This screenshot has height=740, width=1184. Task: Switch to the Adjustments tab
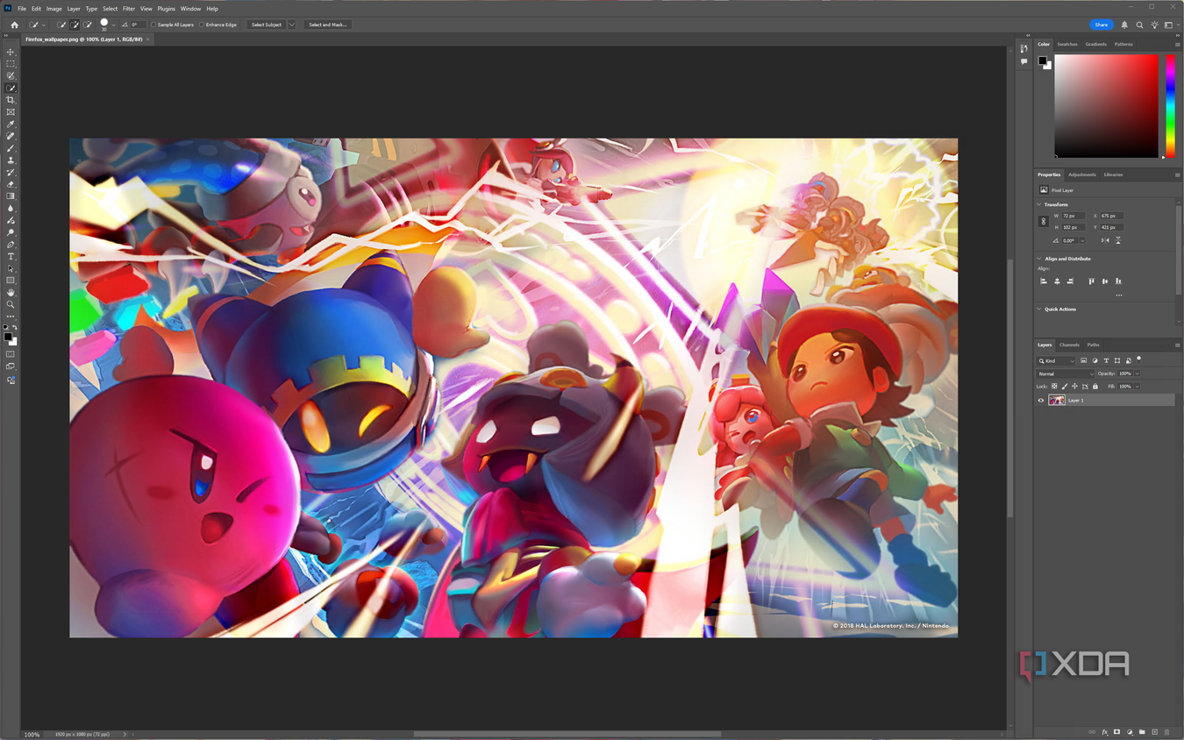(x=1081, y=174)
